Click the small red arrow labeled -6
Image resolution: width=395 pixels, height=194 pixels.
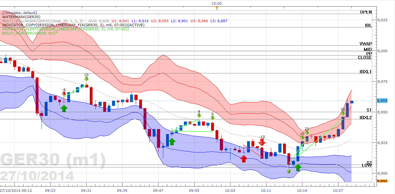click(x=64, y=93)
